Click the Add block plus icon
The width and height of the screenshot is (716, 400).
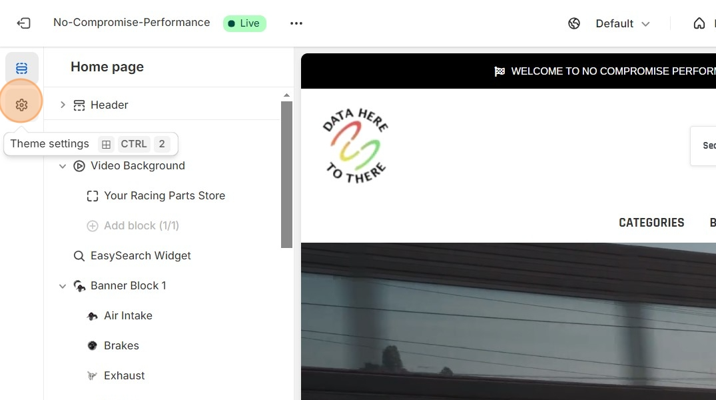click(92, 226)
